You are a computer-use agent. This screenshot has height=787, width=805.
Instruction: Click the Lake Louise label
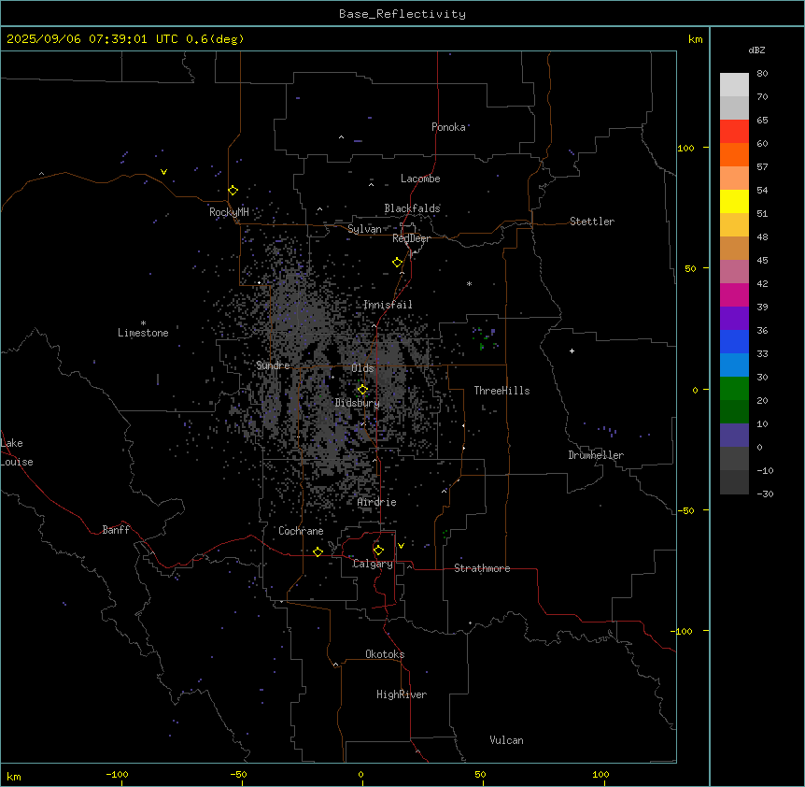point(17,452)
